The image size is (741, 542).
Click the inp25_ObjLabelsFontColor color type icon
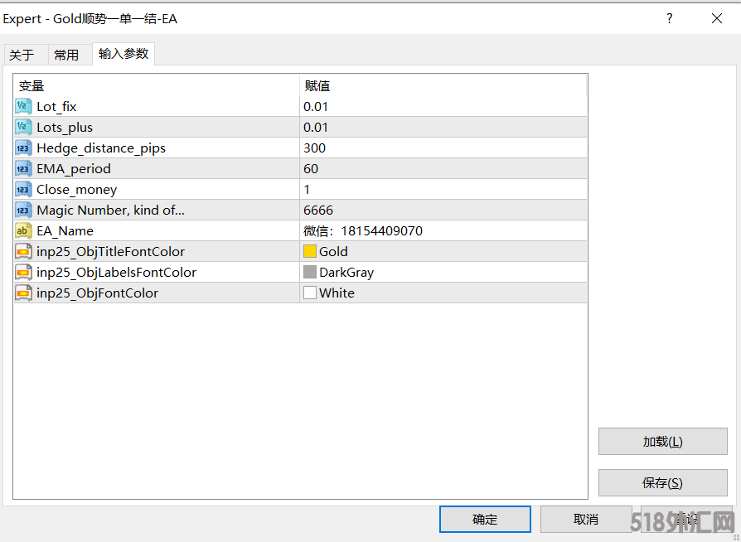point(23,272)
